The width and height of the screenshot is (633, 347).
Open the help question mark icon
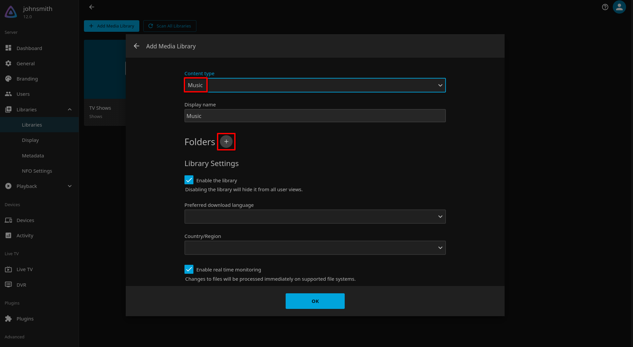click(605, 7)
